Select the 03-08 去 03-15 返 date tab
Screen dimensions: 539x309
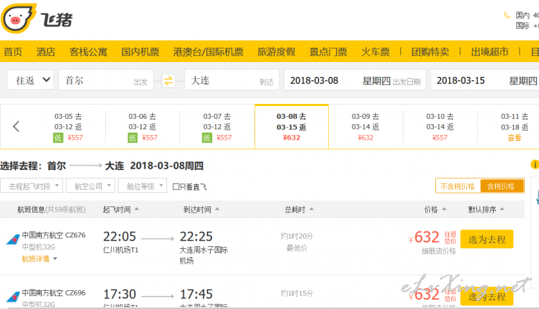coord(292,127)
